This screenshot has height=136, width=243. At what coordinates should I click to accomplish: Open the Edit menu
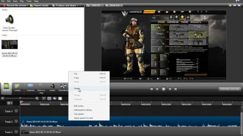click(9, 1)
